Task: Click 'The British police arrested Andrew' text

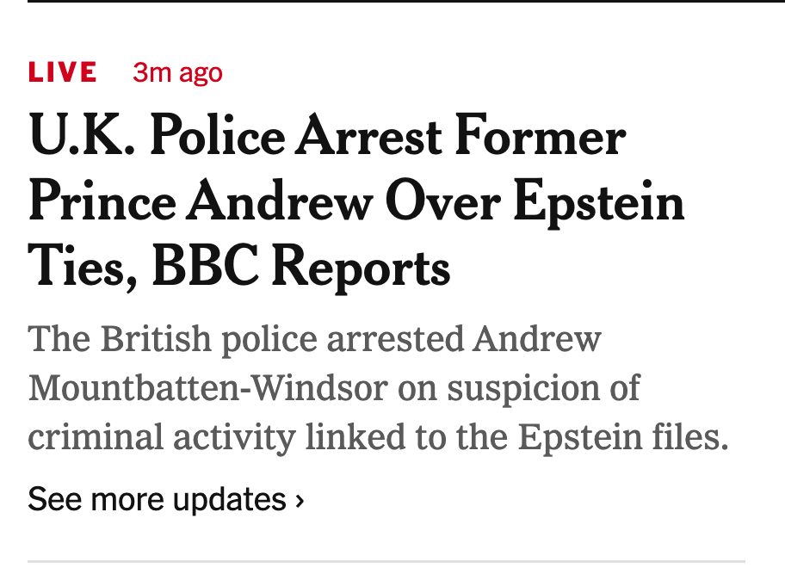Action: pos(314,339)
